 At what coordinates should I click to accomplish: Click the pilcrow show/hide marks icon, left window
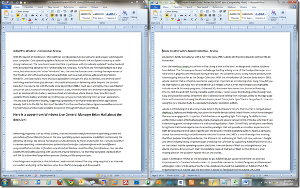coord(72,19)
